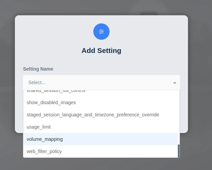212x170 pixels.
Task: Click empty dialog area left of sliders icon
Action: click(51, 32)
